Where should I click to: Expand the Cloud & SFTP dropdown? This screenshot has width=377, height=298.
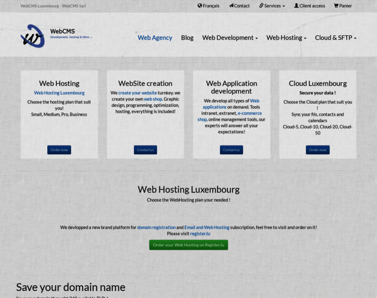pos(336,38)
